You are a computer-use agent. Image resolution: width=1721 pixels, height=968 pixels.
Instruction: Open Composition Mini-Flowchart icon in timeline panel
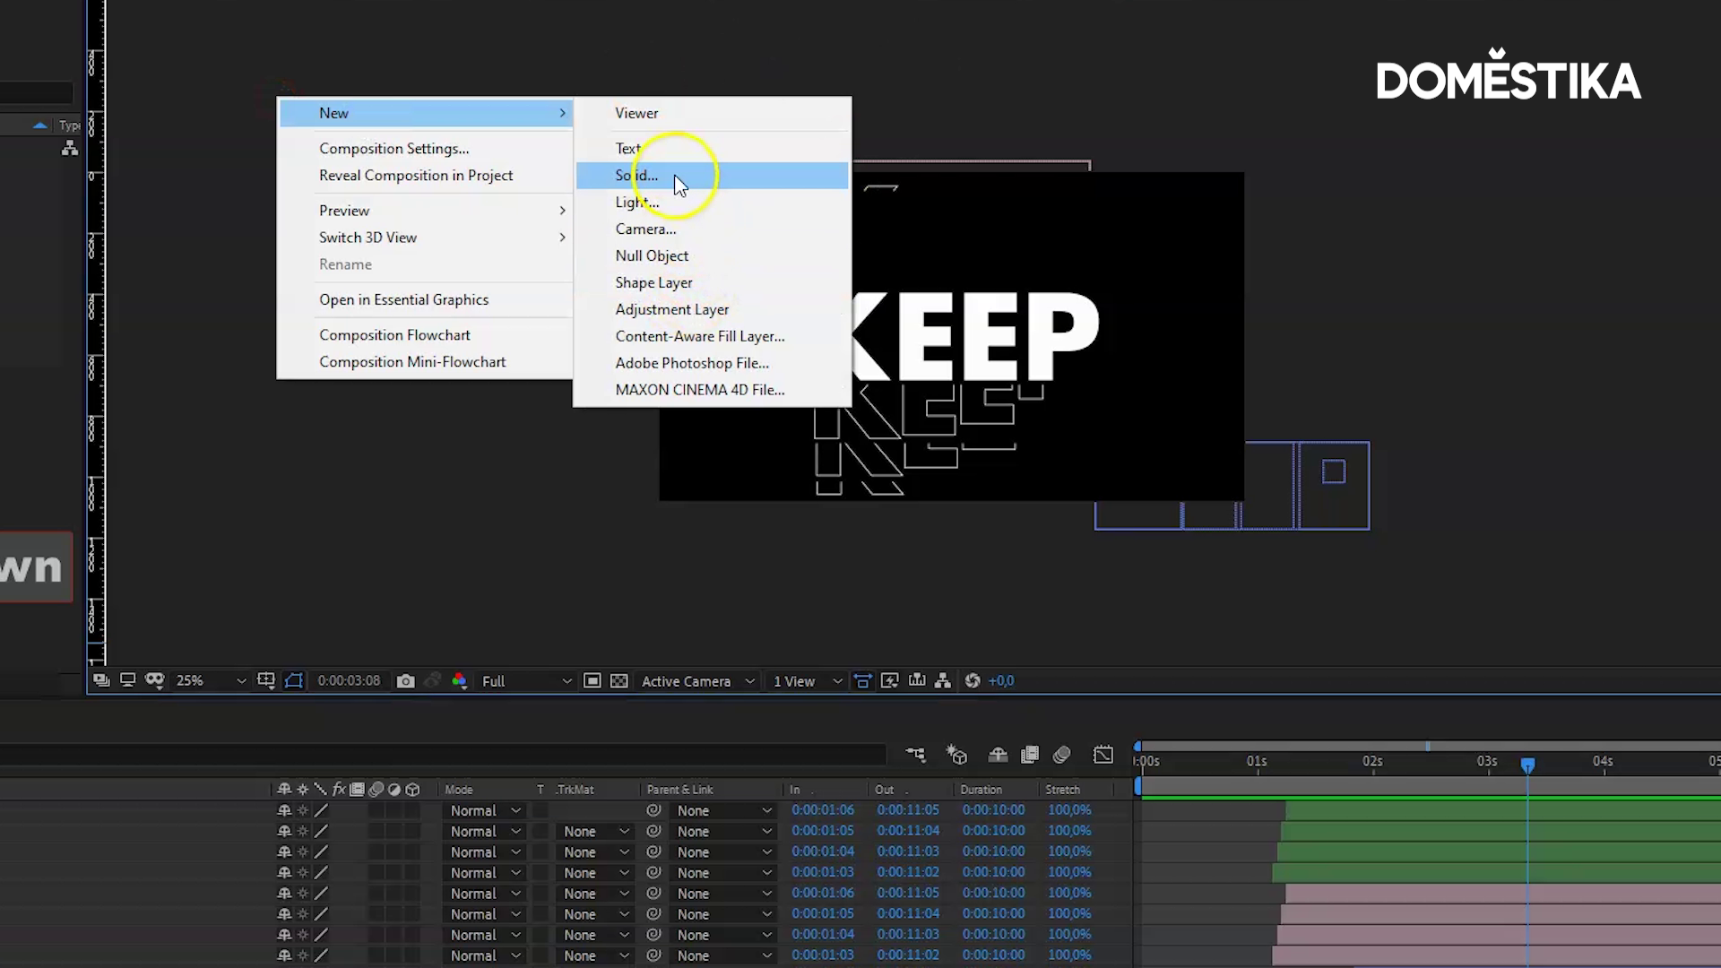(915, 755)
